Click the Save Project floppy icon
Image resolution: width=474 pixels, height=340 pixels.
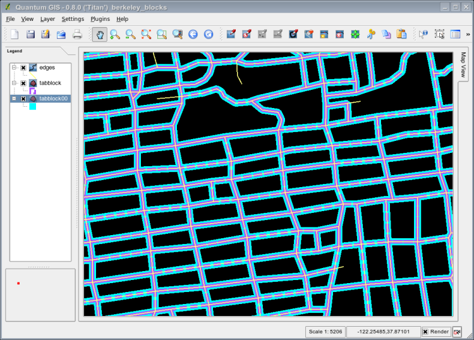click(x=30, y=34)
